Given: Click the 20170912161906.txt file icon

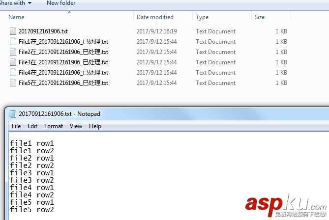Looking at the screenshot, I should 13,31.
